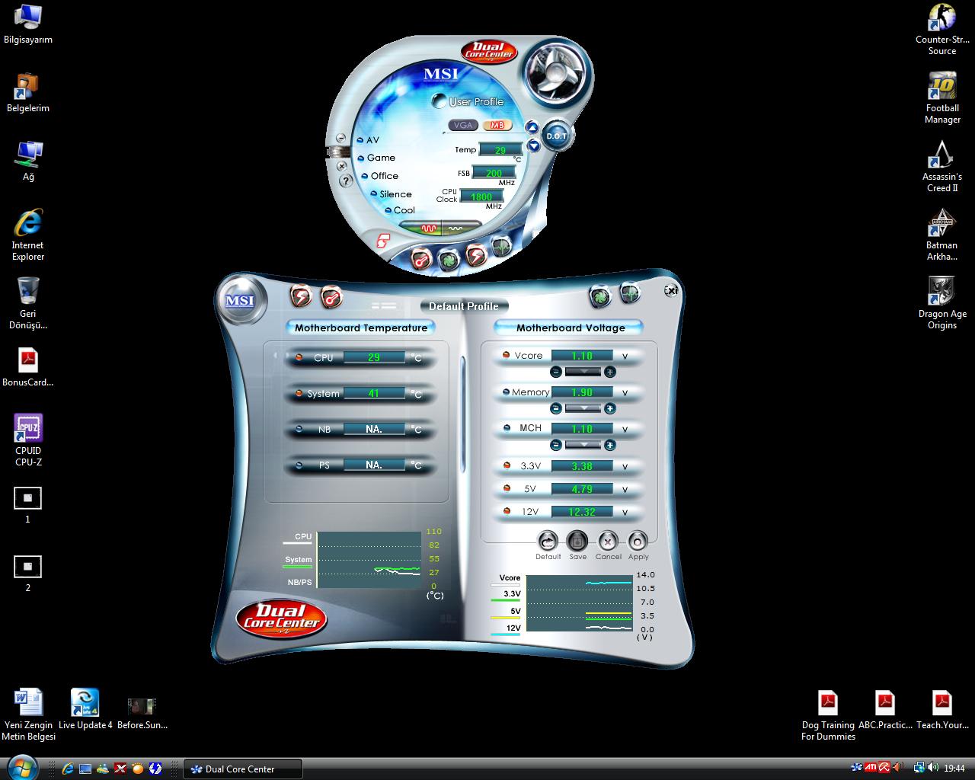Click the heartbeat icon in lower panel
975x780 pixels.
(630, 292)
